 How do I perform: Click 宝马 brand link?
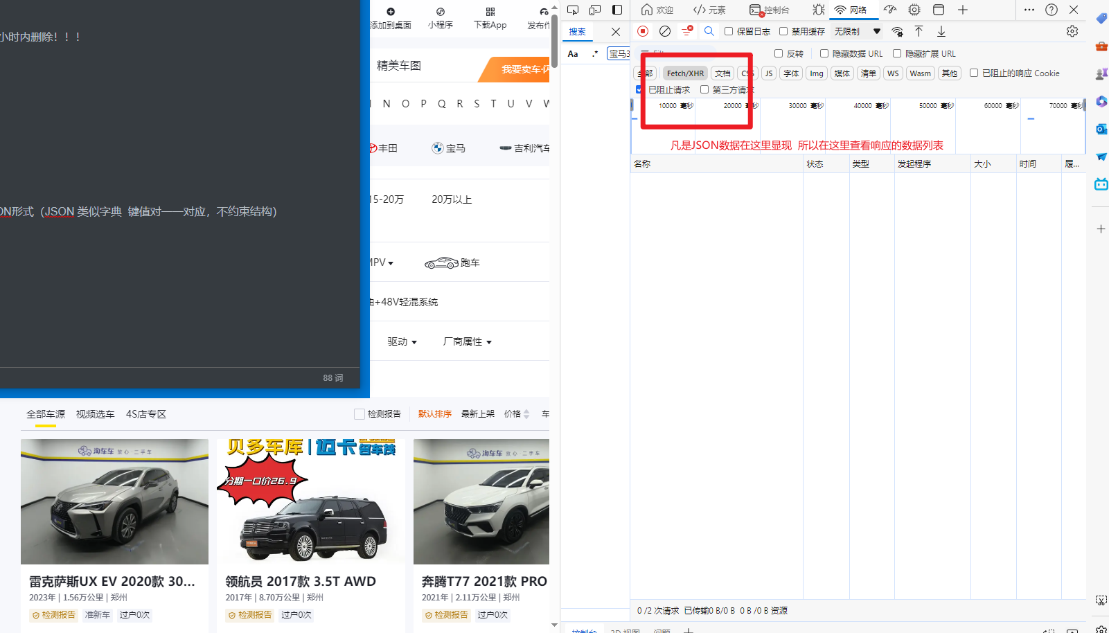coord(449,148)
